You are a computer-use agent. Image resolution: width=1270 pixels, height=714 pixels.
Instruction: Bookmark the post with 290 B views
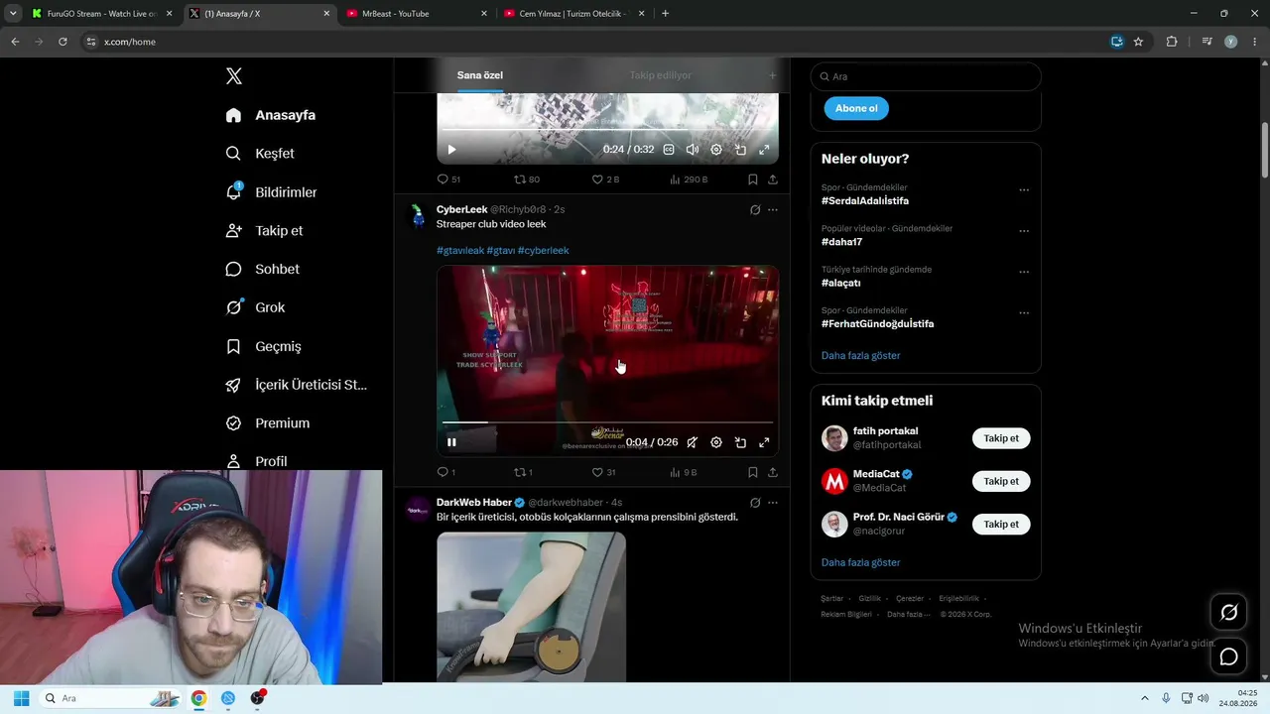(753, 179)
